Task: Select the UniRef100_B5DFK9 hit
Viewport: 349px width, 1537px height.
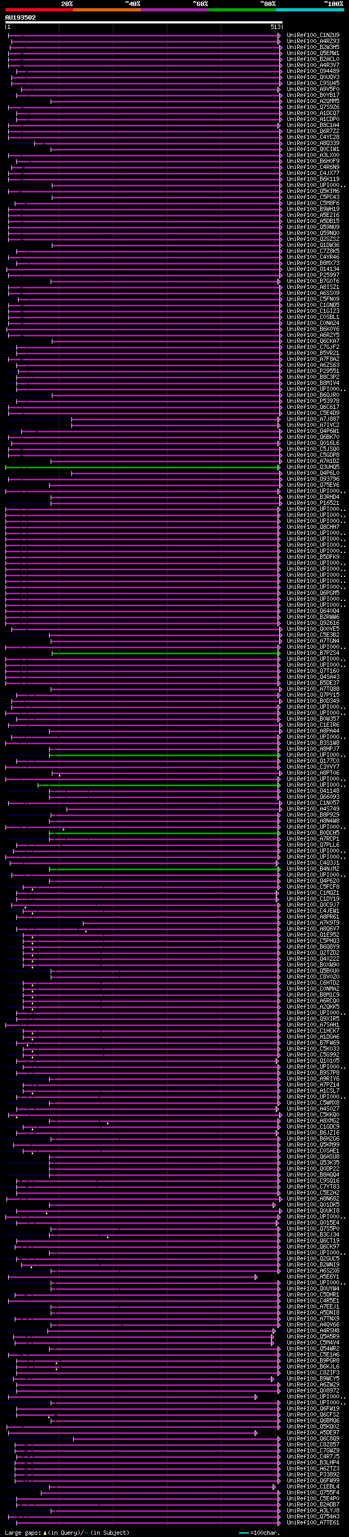Action: [x=312, y=557]
